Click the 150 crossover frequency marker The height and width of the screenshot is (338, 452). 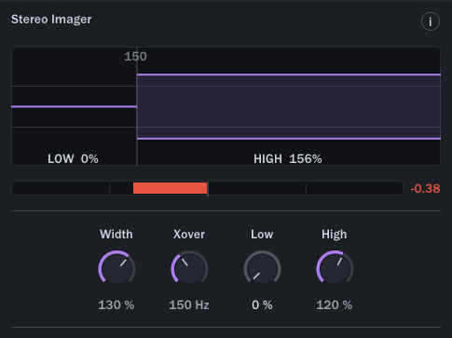click(135, 56)
